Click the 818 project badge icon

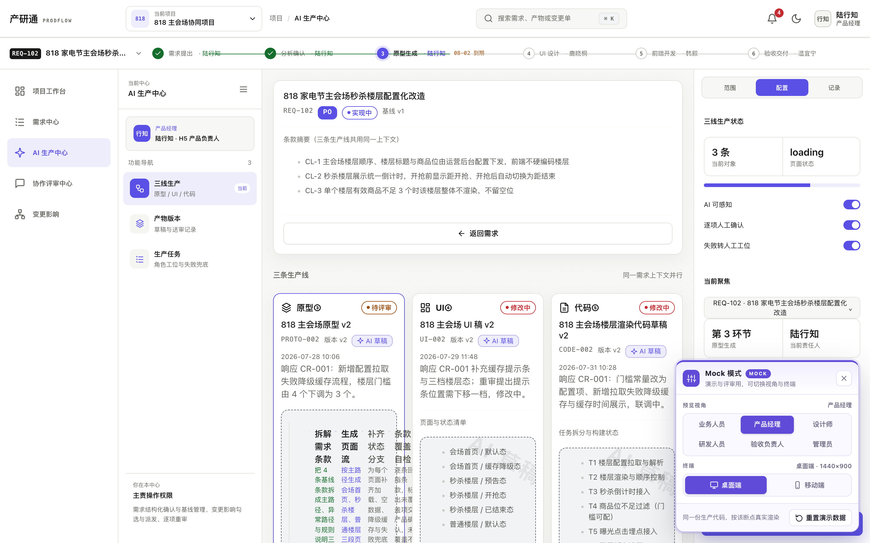[x=140, y=19]
